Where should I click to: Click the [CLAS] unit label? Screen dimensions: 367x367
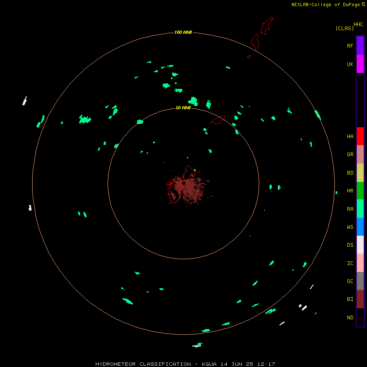coord(345,28)
